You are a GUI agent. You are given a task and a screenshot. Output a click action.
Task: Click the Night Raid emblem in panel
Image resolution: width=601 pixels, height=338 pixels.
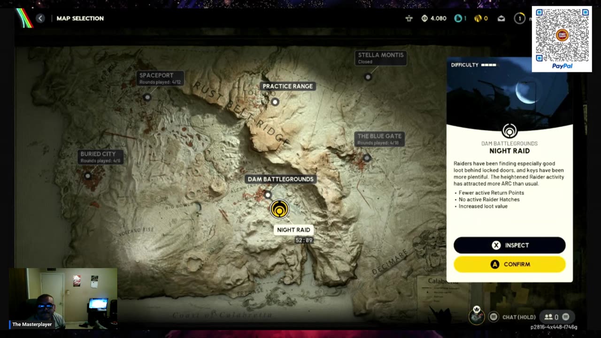[x=509, y=131]
